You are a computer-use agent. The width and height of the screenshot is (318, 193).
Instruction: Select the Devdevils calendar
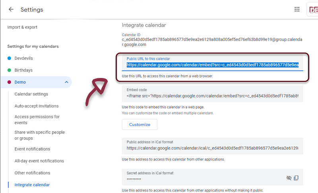click(x=23, y=58)
